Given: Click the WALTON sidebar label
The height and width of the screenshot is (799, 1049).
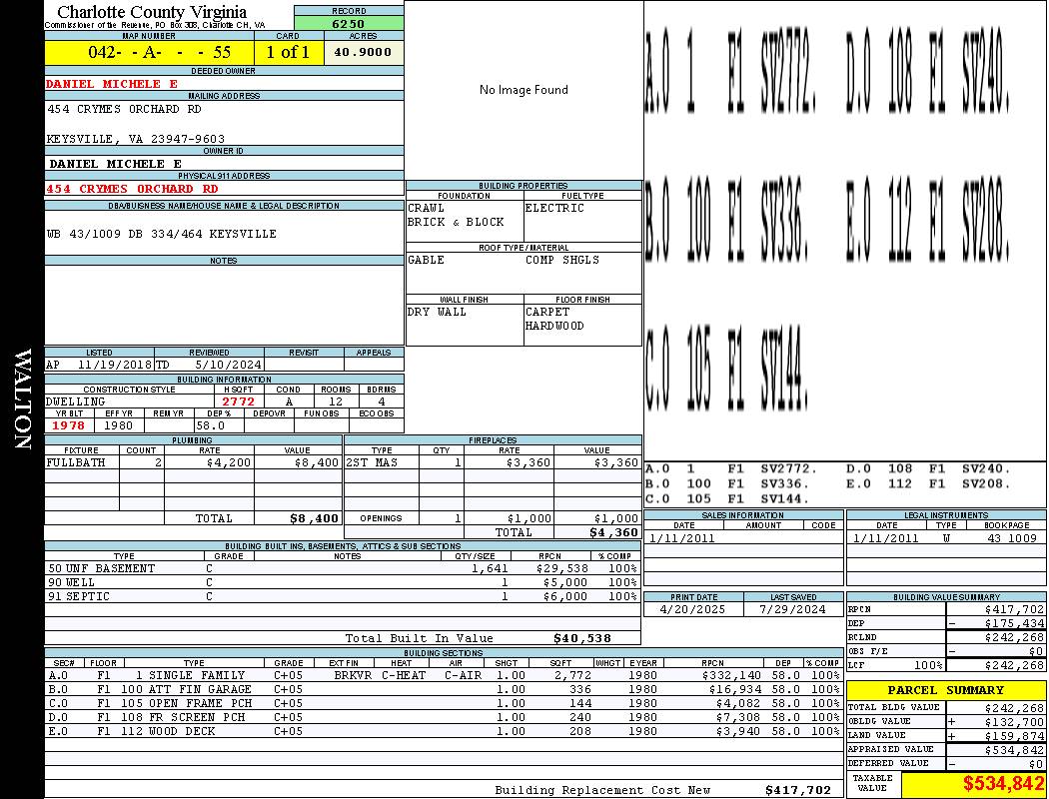Looking at the screenshot, I should (23, 399).
